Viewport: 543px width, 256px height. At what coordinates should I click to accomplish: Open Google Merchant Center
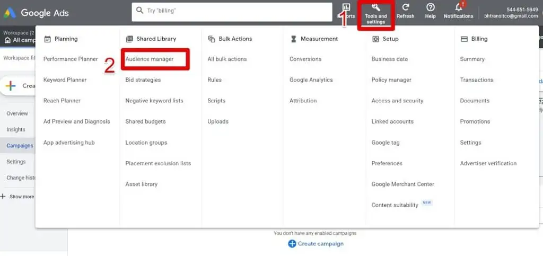(x=403, y=184)
